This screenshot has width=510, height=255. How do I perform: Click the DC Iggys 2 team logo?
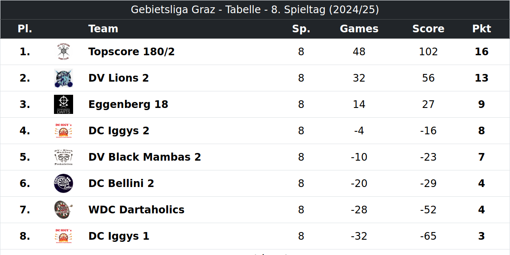click(x=63, y=131)
